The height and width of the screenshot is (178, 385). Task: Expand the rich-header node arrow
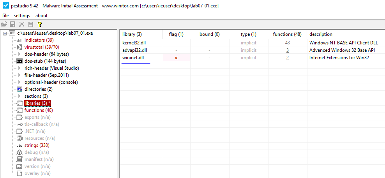[x=19, y=68]
